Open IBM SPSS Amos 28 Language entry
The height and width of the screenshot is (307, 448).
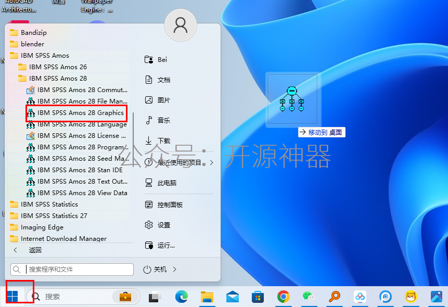click(x=76, y=125)
